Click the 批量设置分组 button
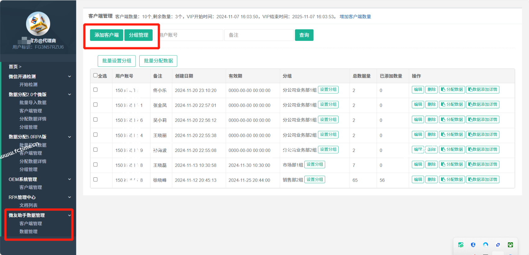 [117, 61]
